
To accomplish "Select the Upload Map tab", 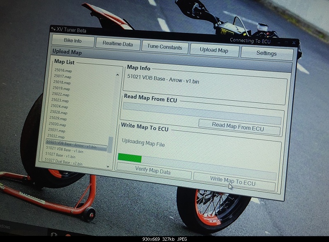I will [214, 50].
